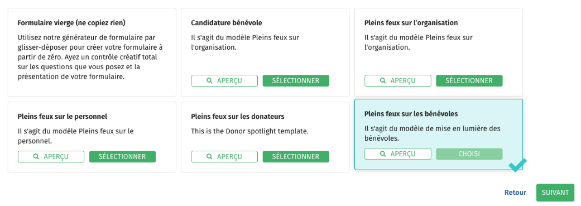Click the CHOISI button on bénévoles card
581x206 pixels.
point(469,154)
